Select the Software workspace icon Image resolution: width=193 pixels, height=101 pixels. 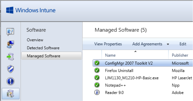11,94
